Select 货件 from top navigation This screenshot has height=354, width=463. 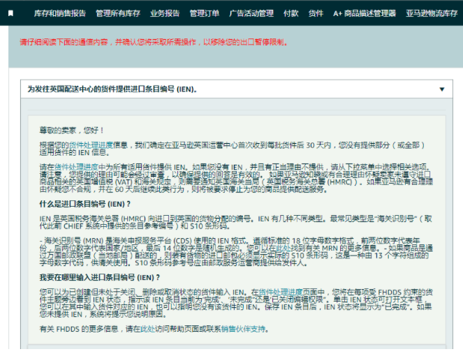click(316, 13)
